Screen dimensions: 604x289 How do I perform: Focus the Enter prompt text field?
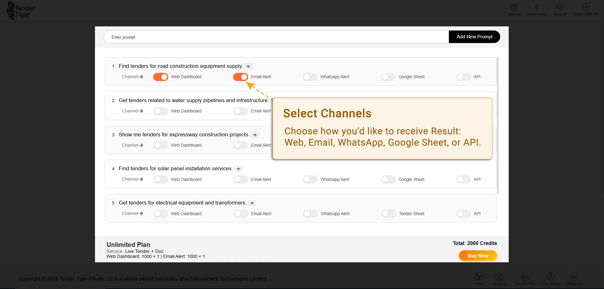[276, 37]
